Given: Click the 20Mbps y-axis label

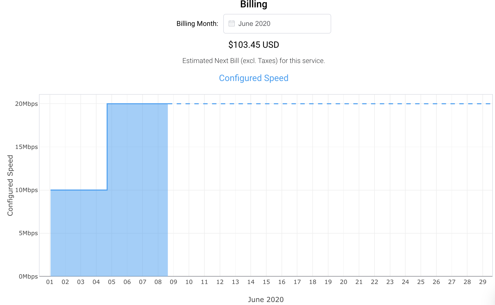Looking at the screenshot, I should click(x=26, y=104).
